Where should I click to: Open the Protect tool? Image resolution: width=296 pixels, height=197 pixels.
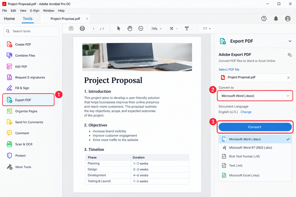pyautogui.click(x=16, y=155)
